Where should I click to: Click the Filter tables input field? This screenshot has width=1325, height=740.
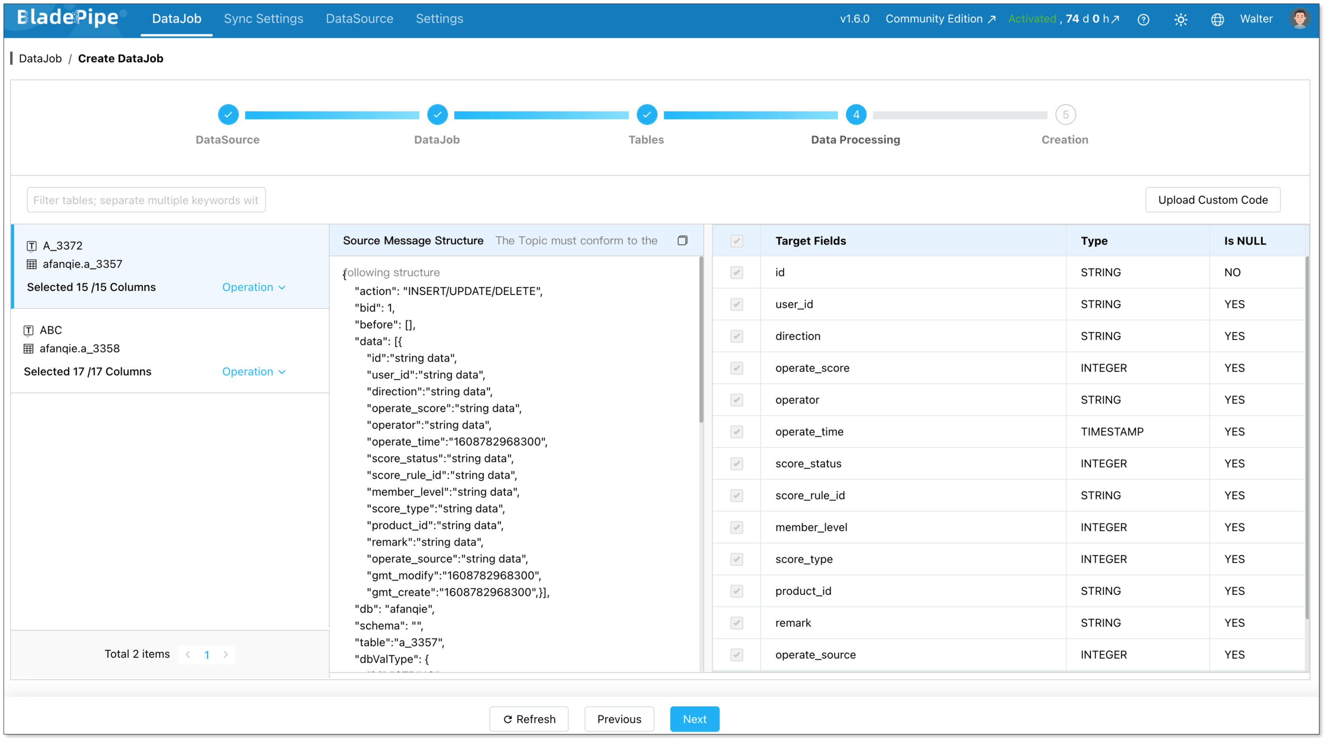tap(146, 200)
